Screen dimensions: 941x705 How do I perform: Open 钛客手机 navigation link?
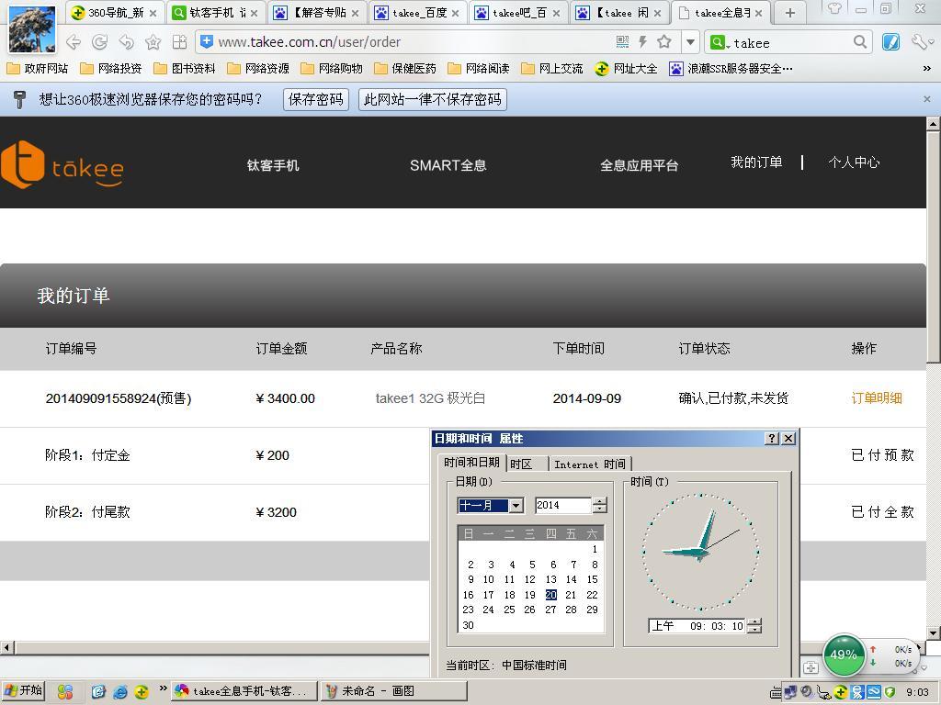click(x=273, y=165)
